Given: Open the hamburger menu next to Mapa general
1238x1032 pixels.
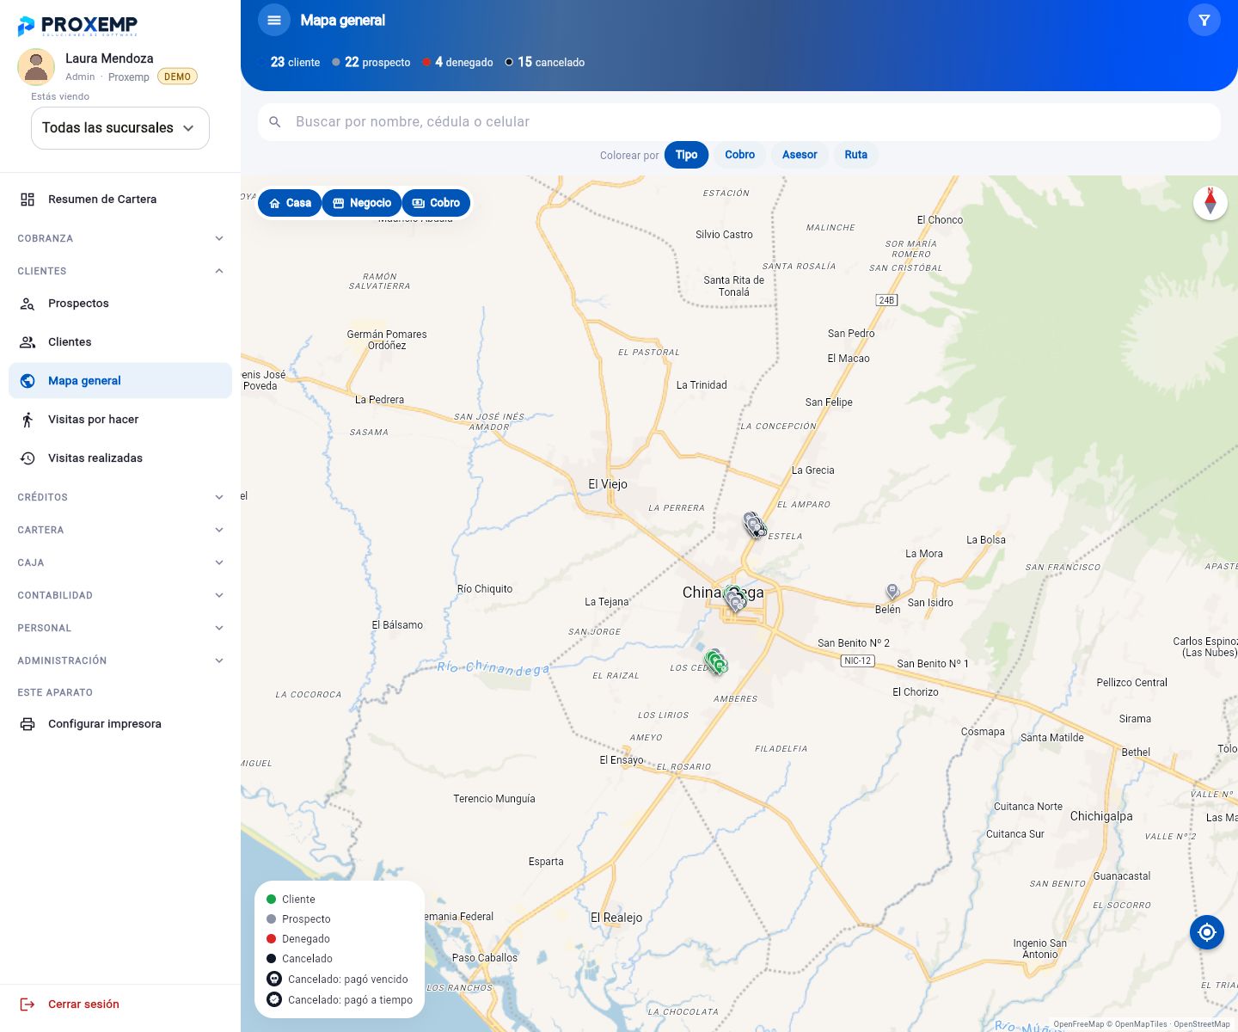Looking at the screenshot, I should [274, 20].
